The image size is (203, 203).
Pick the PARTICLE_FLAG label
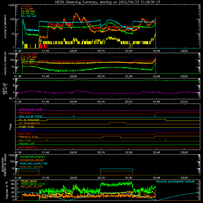pos(28,137)
